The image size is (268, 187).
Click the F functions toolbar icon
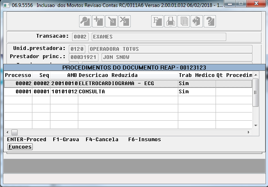coord(157,21)
